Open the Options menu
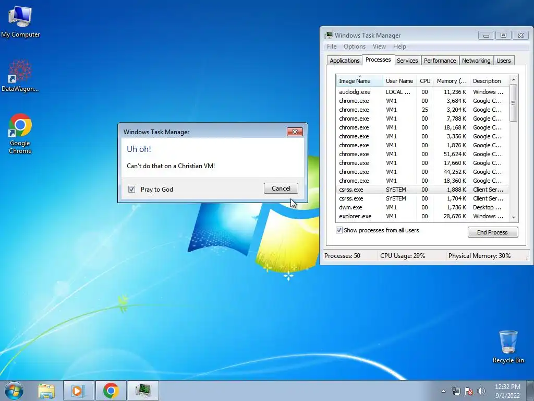Image resolution: width=534 pixels, height=401 pixels. [x=355, y=46]
